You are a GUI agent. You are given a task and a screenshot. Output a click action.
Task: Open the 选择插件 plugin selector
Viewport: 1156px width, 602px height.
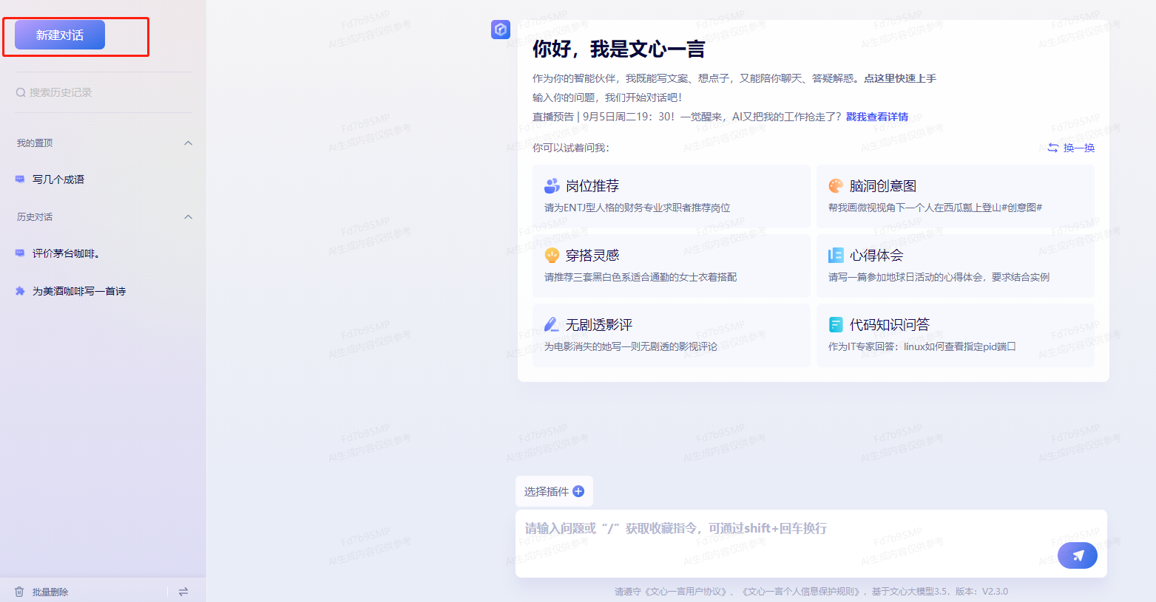(x=554, y=491)
